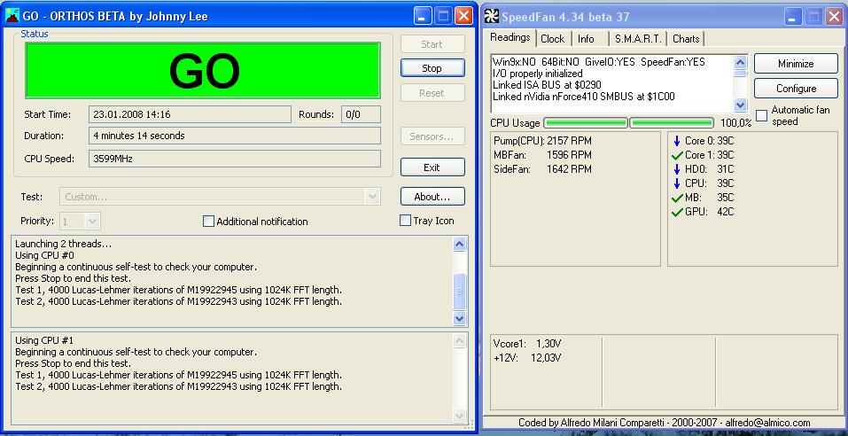848x436 pixels.
Task: Switch to the Readings tab
Action: point(510,37)
